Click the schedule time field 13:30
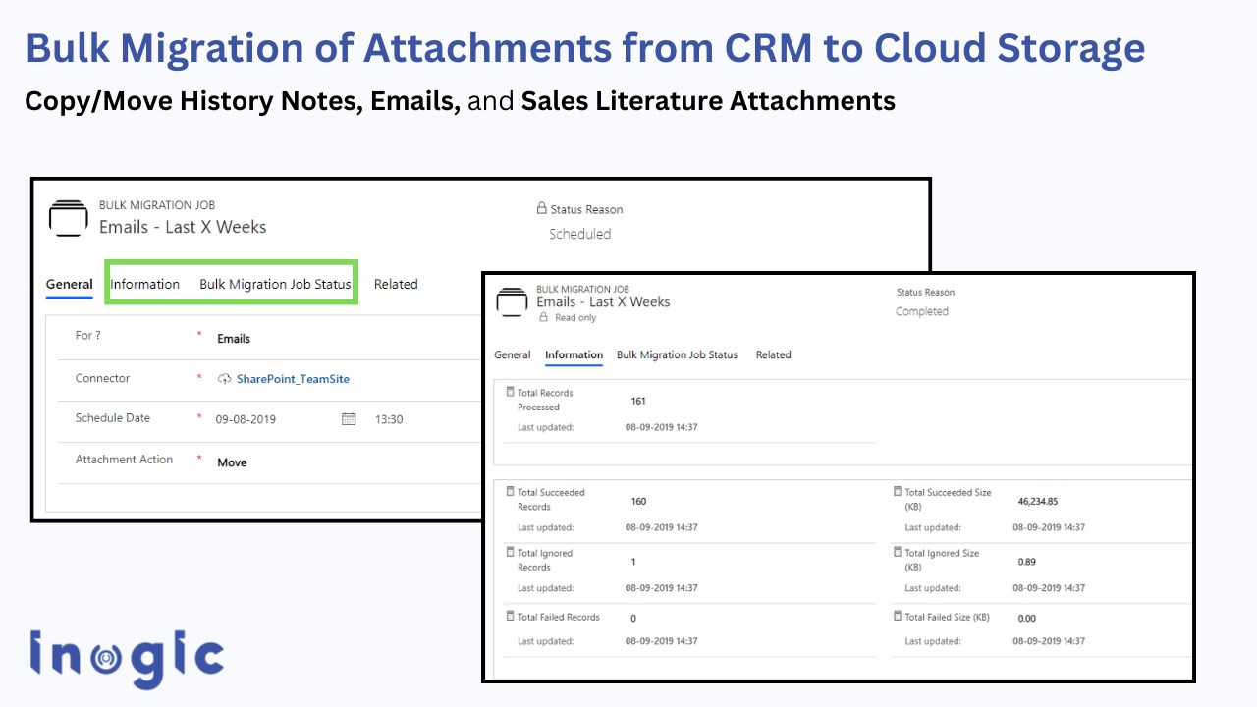1257x707 pixels. [x=389, y=419]
